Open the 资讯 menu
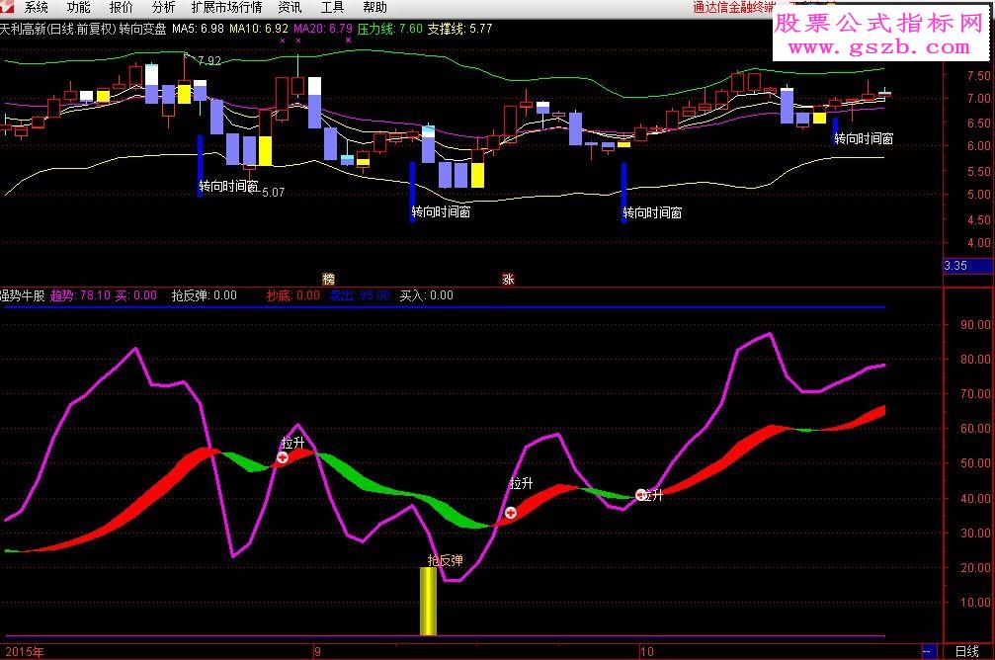 [290, 8]
